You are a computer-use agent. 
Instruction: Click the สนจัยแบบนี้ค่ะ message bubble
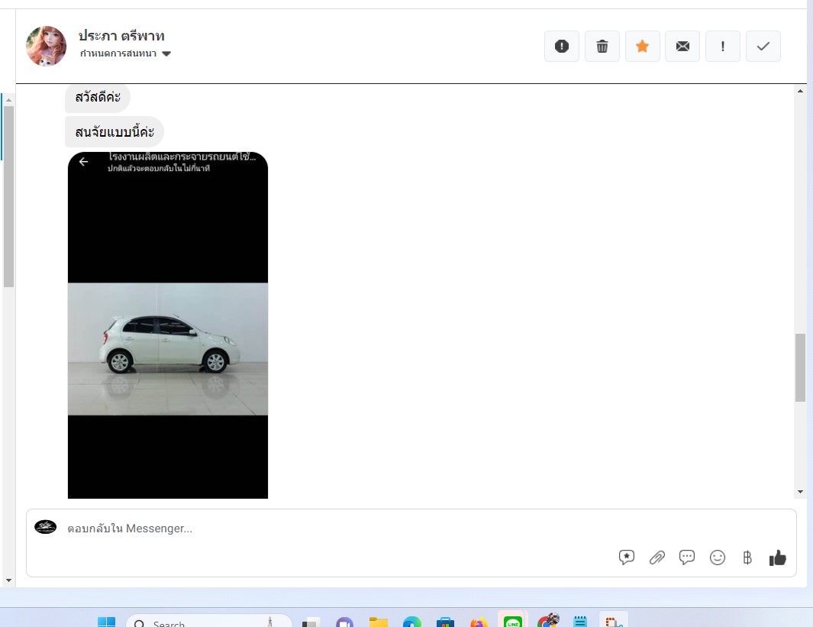115,131
